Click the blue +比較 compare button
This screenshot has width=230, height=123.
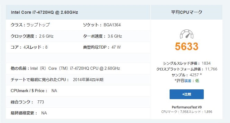coord(187,94)
